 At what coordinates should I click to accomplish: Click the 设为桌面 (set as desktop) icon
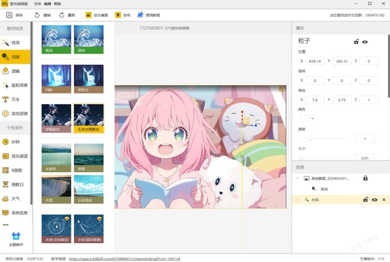(x=88, y=15)
